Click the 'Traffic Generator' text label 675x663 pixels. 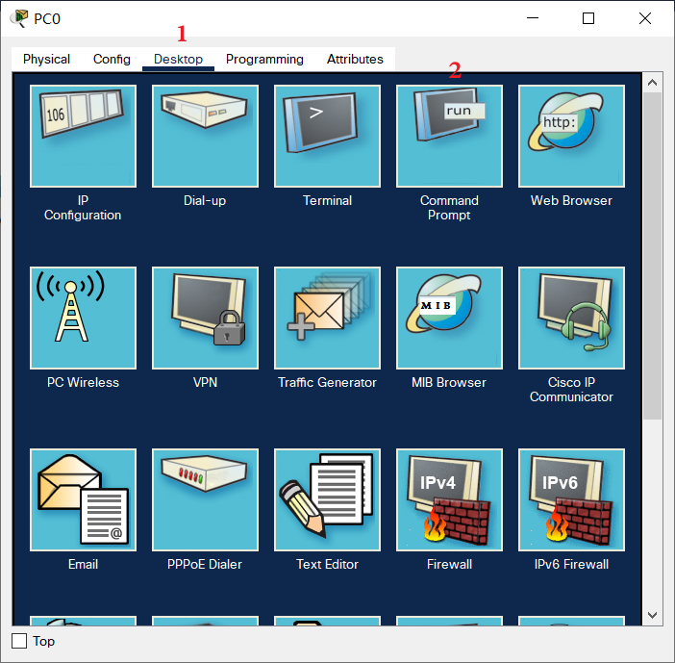click(x=327, y=382)
